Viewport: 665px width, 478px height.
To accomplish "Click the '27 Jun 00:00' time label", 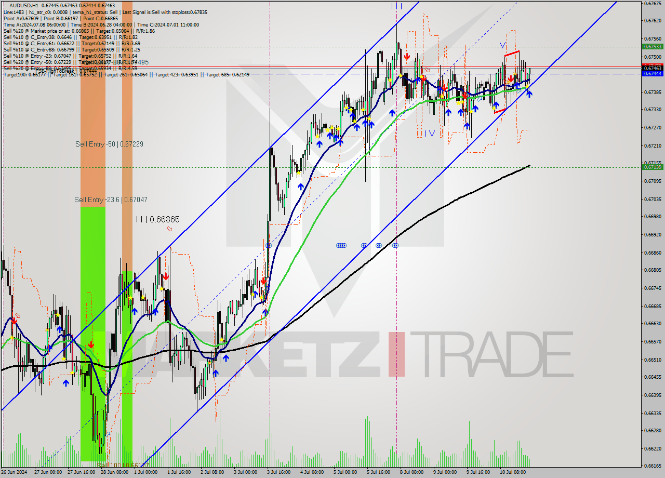I will (x=48, y=472).
